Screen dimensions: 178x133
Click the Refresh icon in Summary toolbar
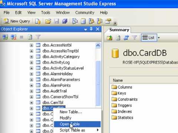click(118, 38)
